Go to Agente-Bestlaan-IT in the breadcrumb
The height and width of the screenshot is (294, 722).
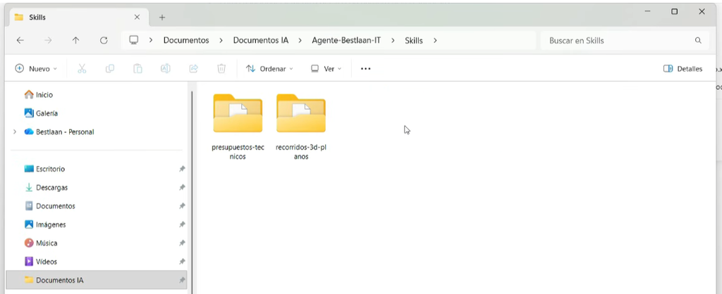(346, 40)
